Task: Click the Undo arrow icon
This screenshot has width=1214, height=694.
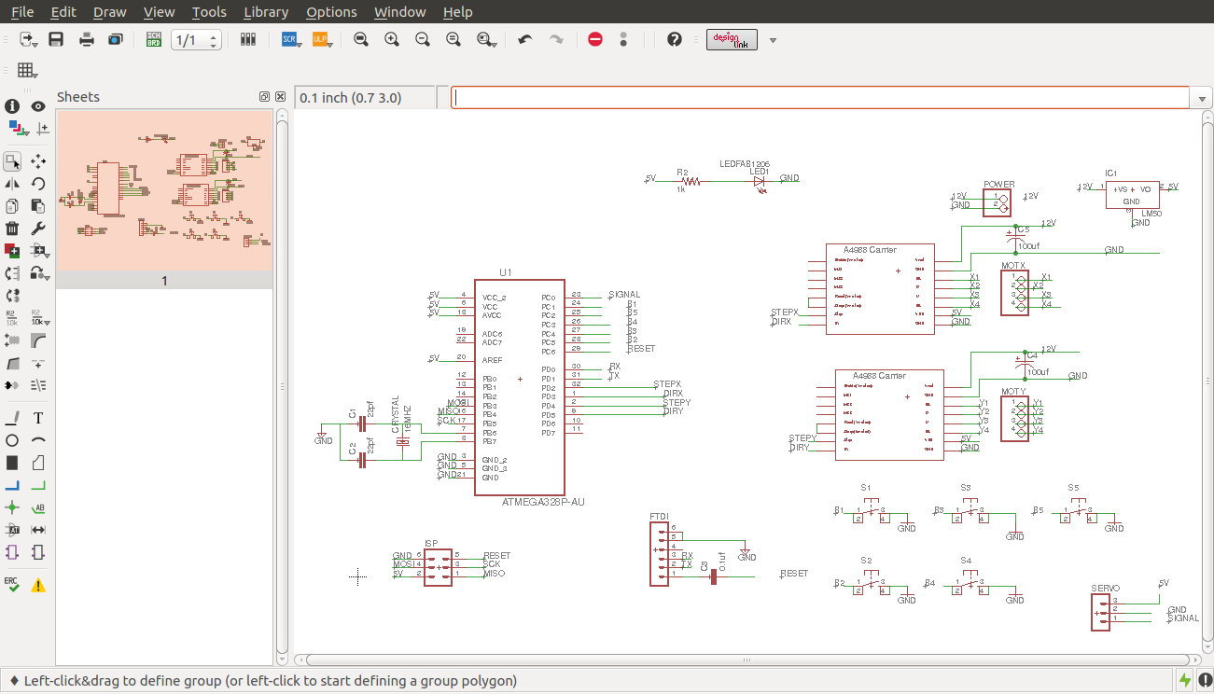Action: tap(525, 39)
